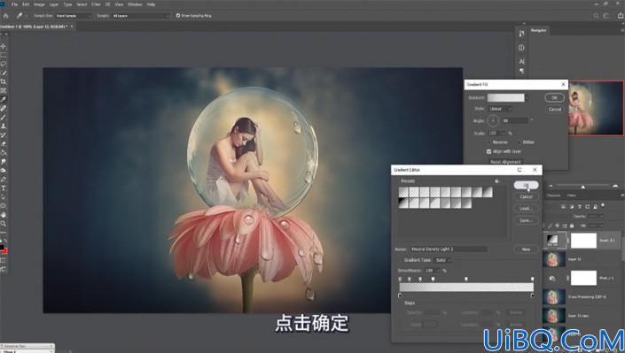
Task: Open the Info panel icon
Action: coord(521,48)
